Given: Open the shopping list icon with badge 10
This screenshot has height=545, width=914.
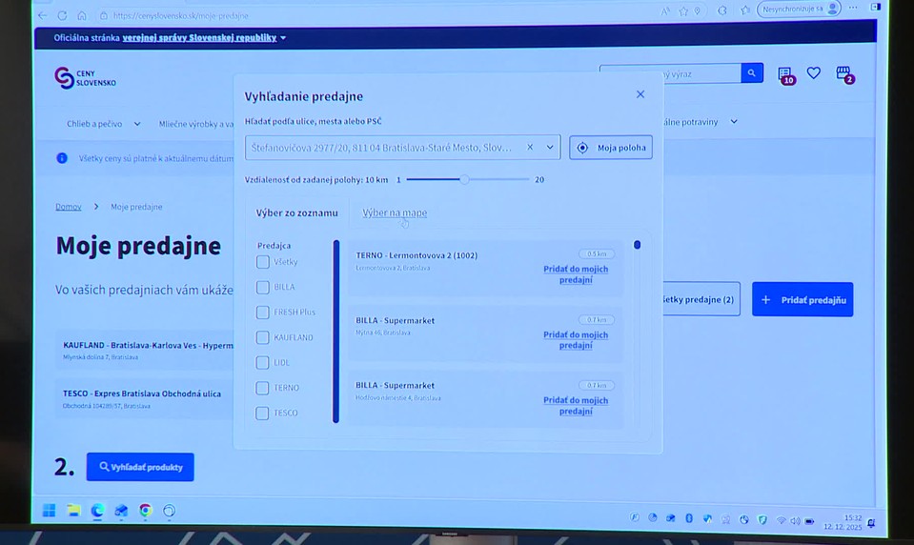Looking at the screenshot, I should tap(785, 75).
